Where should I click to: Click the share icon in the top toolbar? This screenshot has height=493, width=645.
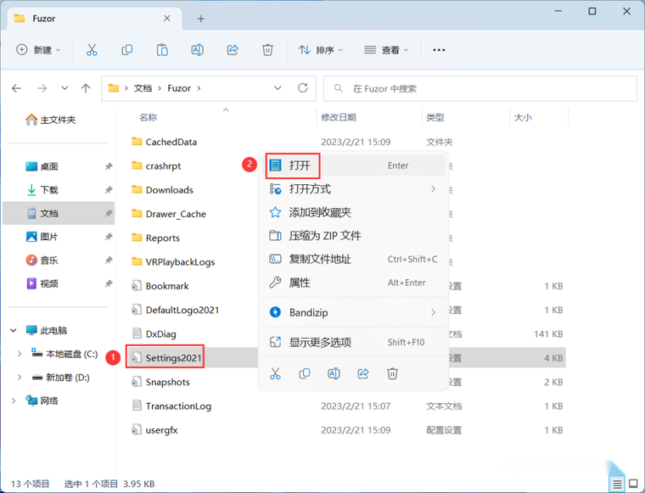point(233,50)
